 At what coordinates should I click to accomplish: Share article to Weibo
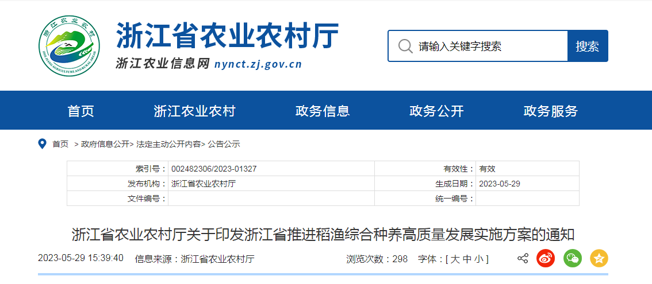click(x=545, y=259)
